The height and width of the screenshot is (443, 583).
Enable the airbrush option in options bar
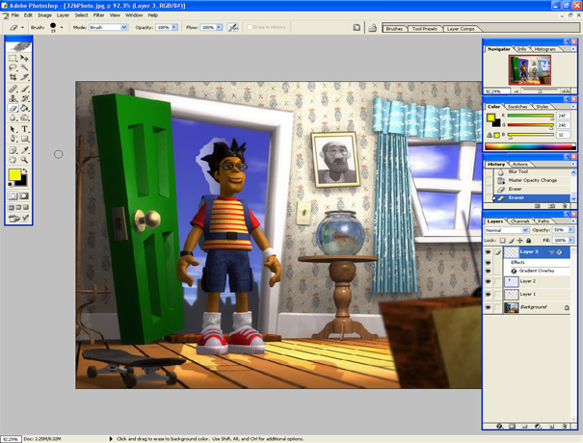(233, 28)
